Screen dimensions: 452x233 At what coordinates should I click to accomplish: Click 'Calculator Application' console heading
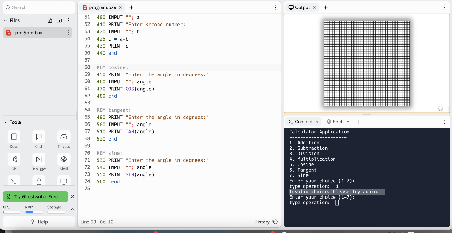(x=320, y=132)
